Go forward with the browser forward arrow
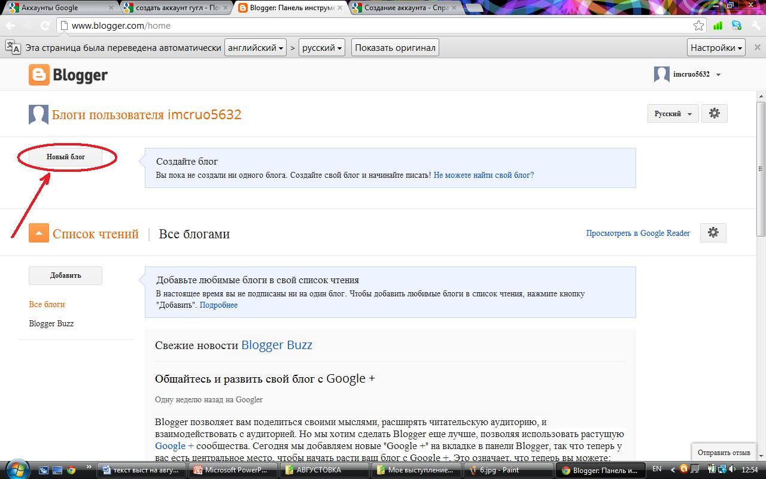Screen dimensions: 766x479 pyautogui.click(x=28, y=26)
